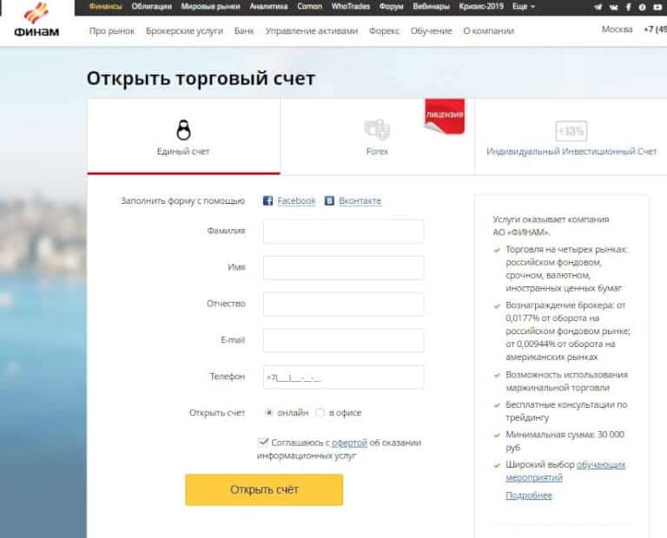The height and width of the screenshot is (538, 667).
Task: Click the Finam logo
Action: pos(36,20)
